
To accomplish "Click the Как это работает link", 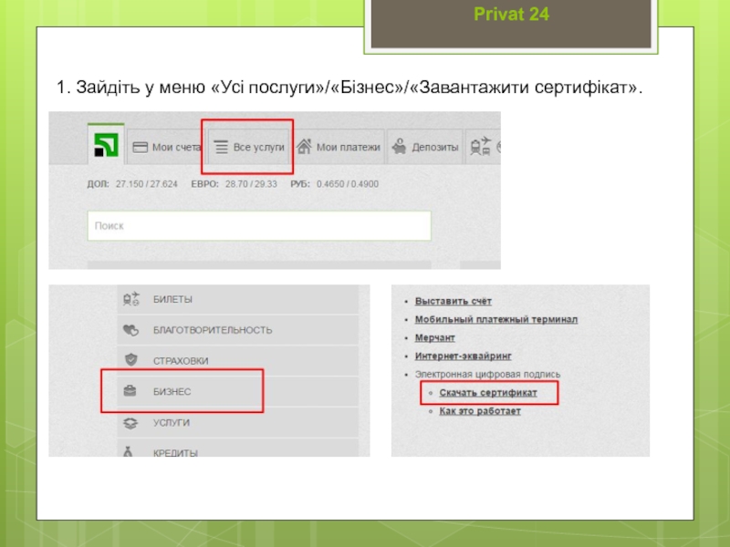I will pos(480,411).
